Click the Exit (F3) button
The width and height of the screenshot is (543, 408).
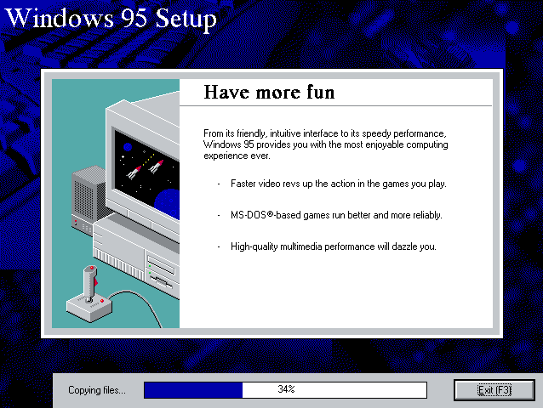click(494, 389)
